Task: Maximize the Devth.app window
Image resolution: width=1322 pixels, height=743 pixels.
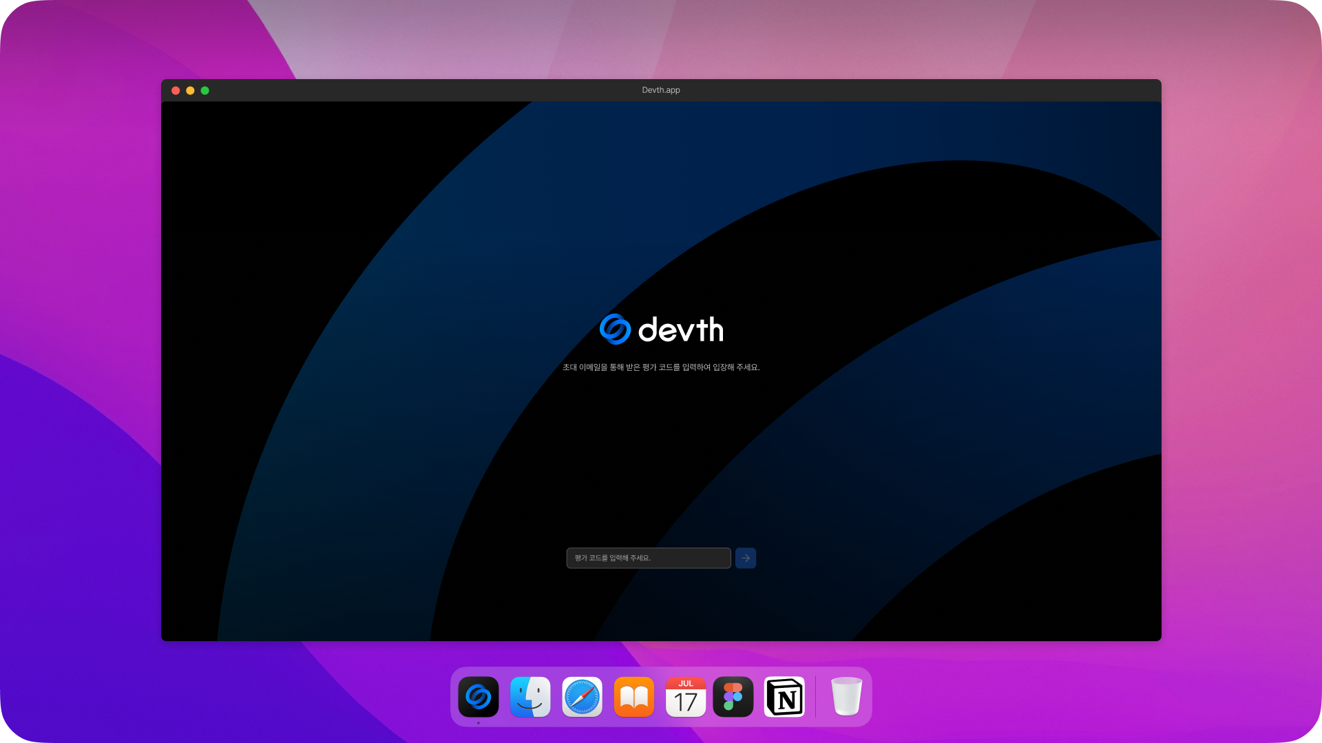Action: pos(204,90)
